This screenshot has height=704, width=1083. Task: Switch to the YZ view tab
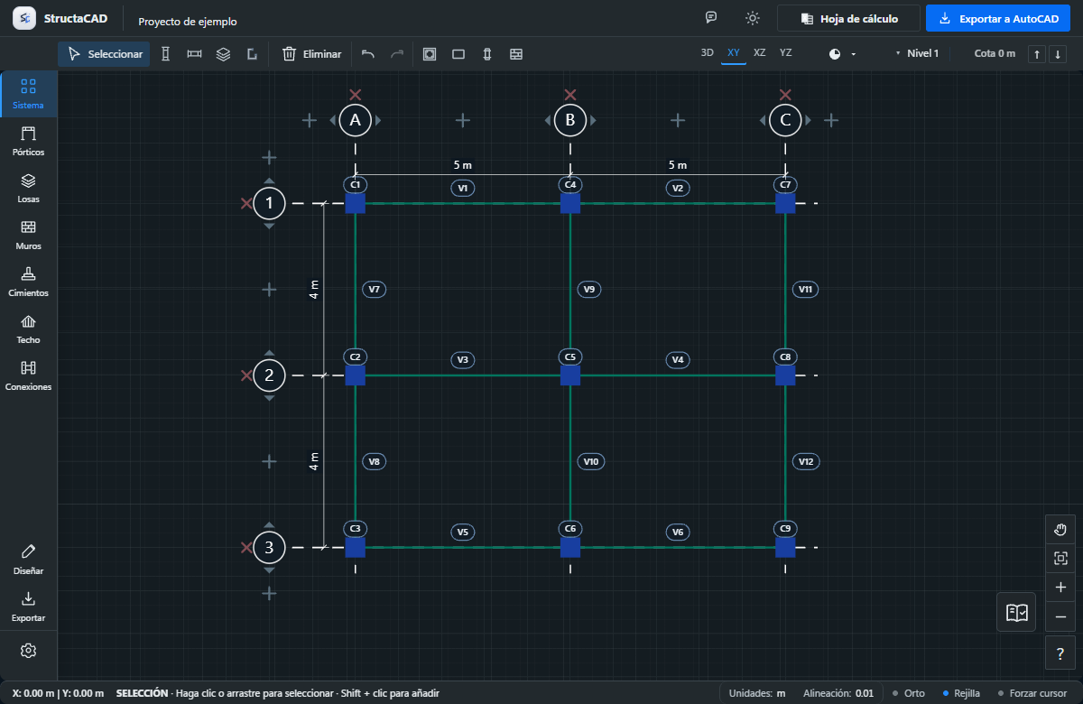click(786, 53)
